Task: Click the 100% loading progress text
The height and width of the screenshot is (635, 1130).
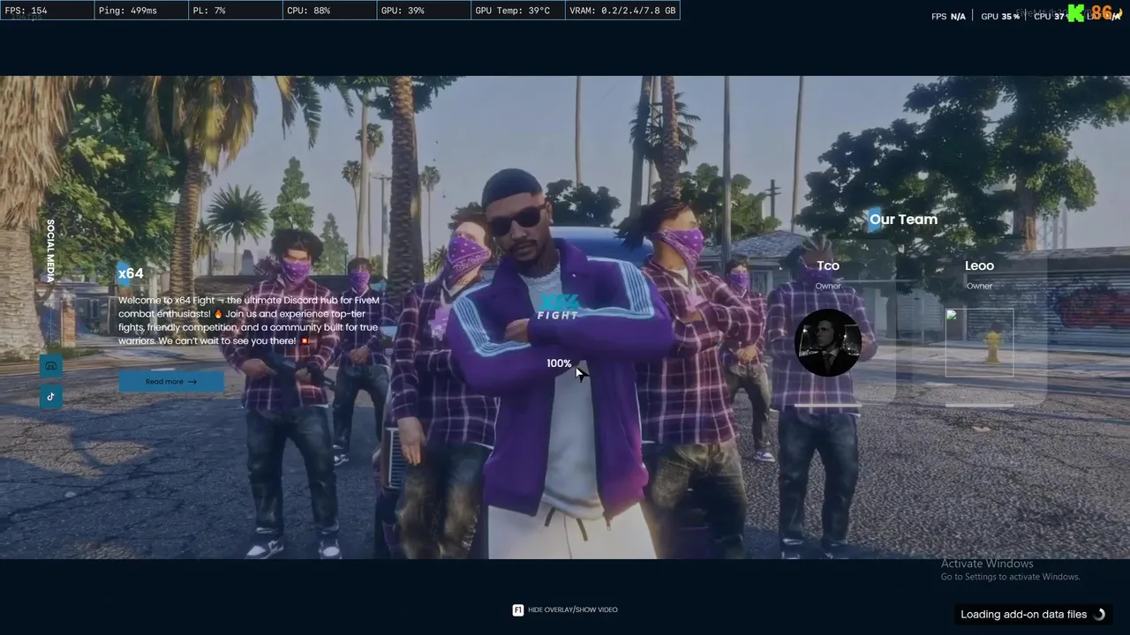Action: point(559,363)
